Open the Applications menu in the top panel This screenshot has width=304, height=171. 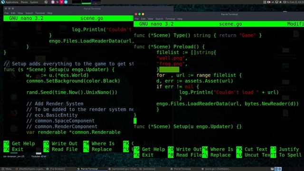pyautogui.click(x=11, y=2)
